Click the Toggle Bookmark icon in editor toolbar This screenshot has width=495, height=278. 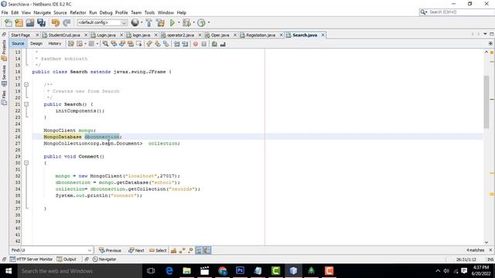tap(166, 44)
